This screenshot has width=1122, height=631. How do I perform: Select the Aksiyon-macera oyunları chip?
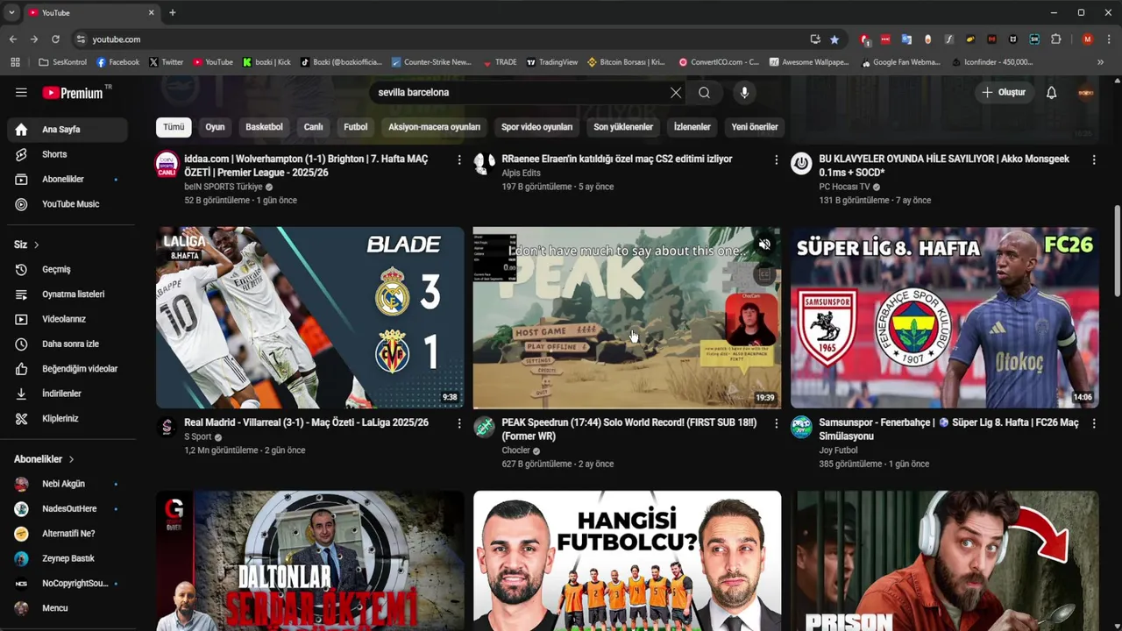[434, 127]
